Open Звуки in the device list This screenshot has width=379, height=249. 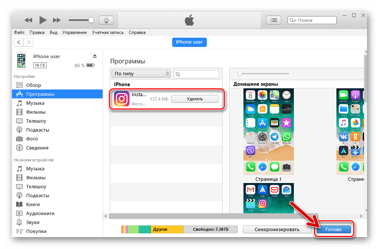(x=58, y=222)
